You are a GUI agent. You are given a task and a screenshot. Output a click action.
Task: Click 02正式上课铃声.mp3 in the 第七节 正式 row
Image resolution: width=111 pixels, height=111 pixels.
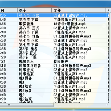[70, 40]
